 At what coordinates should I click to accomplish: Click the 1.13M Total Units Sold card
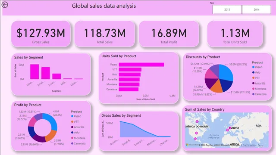coord(235,34)
